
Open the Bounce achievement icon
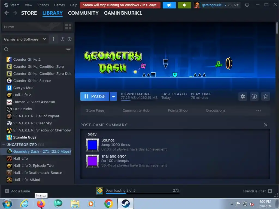92,145
